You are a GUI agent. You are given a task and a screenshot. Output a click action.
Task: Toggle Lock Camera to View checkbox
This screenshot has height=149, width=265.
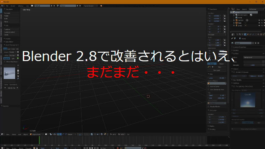click(208, 90)
